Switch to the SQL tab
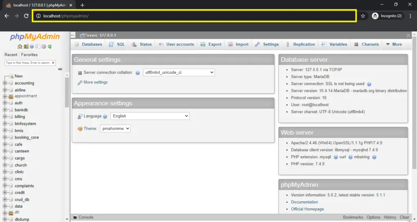 pos(117,44)
